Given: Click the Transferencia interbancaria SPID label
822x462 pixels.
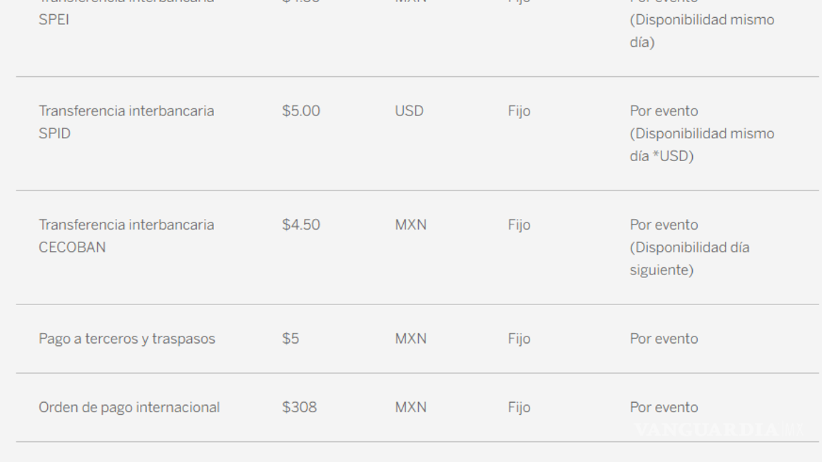Looking at the screenshot, I should pyautogui.click(x=126, y=122).
